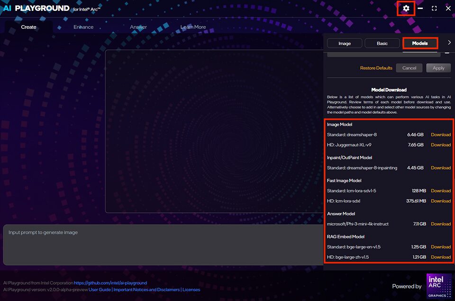Viewport: 455px width, 301px height.
Task: Click the Learn More tab
Action: (x=193, y=27)
